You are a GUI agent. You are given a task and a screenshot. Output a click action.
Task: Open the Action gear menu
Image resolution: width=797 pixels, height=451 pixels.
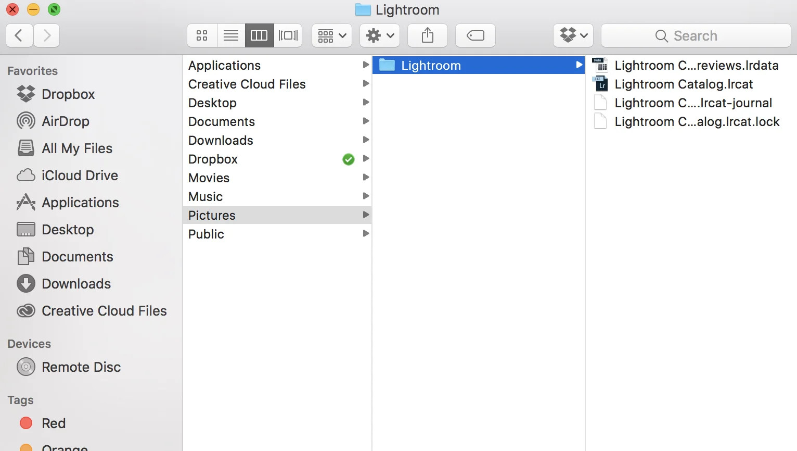tap(380, 35)
